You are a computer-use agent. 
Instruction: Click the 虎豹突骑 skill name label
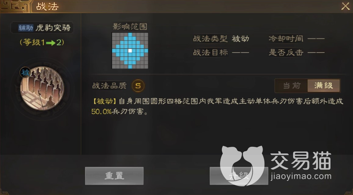[x=53, y=28]
